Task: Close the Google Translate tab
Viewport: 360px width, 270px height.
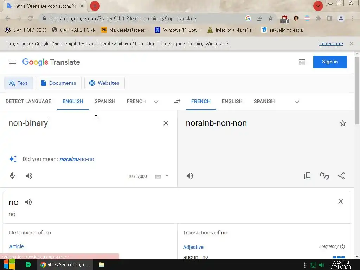Action: (x=82, y=6)
